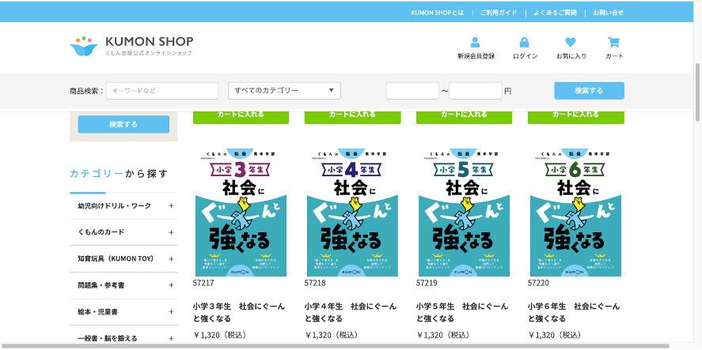Click the horizontal scrollbar at bottom
This screenshot has width=702, height=350.
[335, 346]
